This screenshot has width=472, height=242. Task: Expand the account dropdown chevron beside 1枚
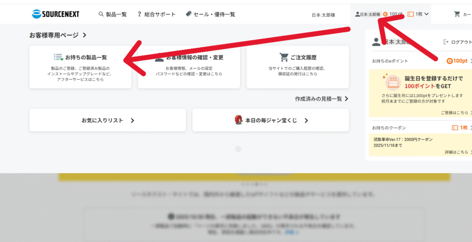[426, 14]
